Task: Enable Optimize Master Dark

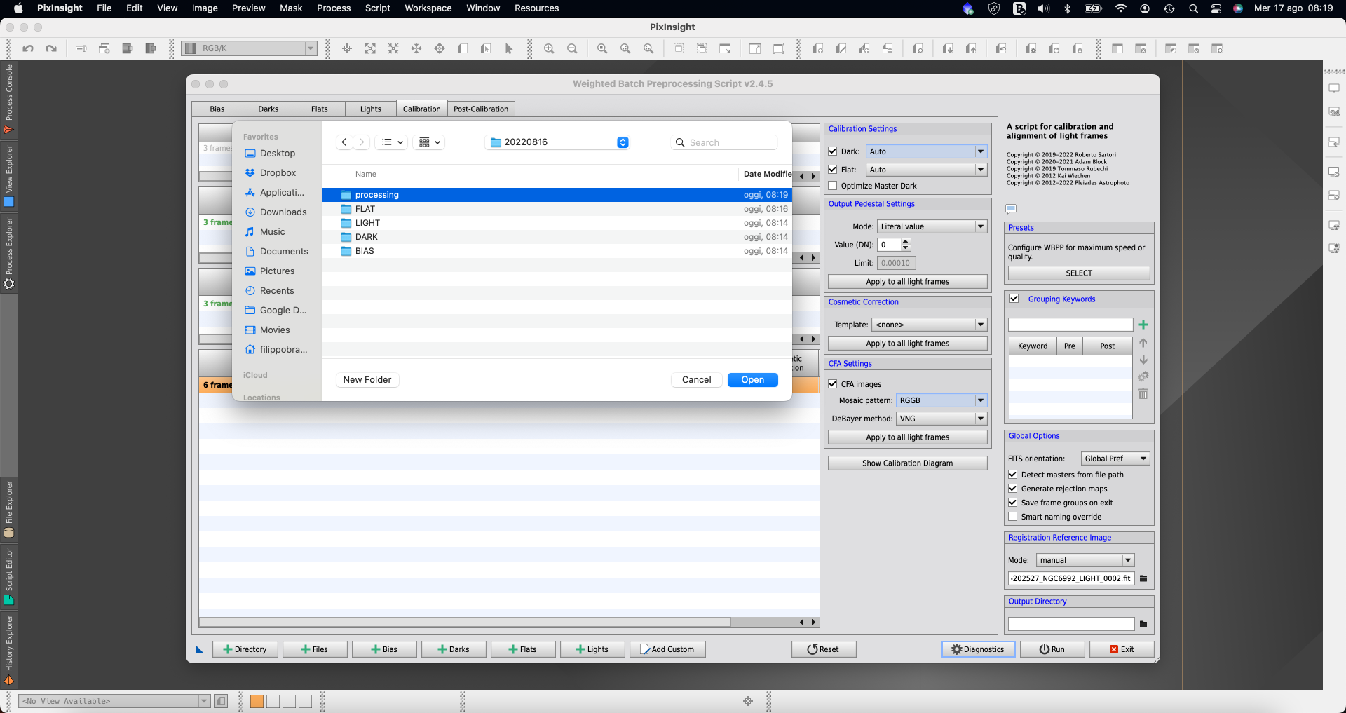Action: click(x=833, y=185)
